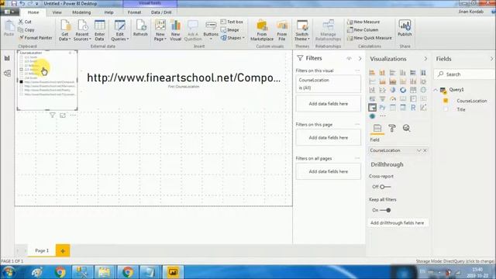The width and height of the screenshot is (496, 279).
Task: Toggle the Cross-report drillthrough switch
Action: [385, 187]
